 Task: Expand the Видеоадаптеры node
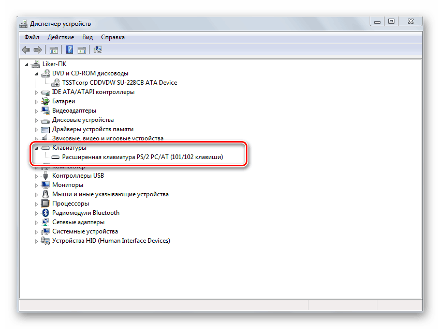pyautogui.click(x=36, y=111)
